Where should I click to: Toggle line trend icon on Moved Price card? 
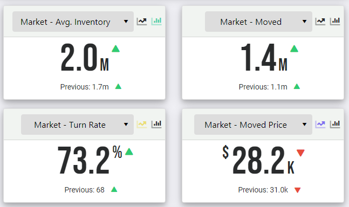coord(320,125)
